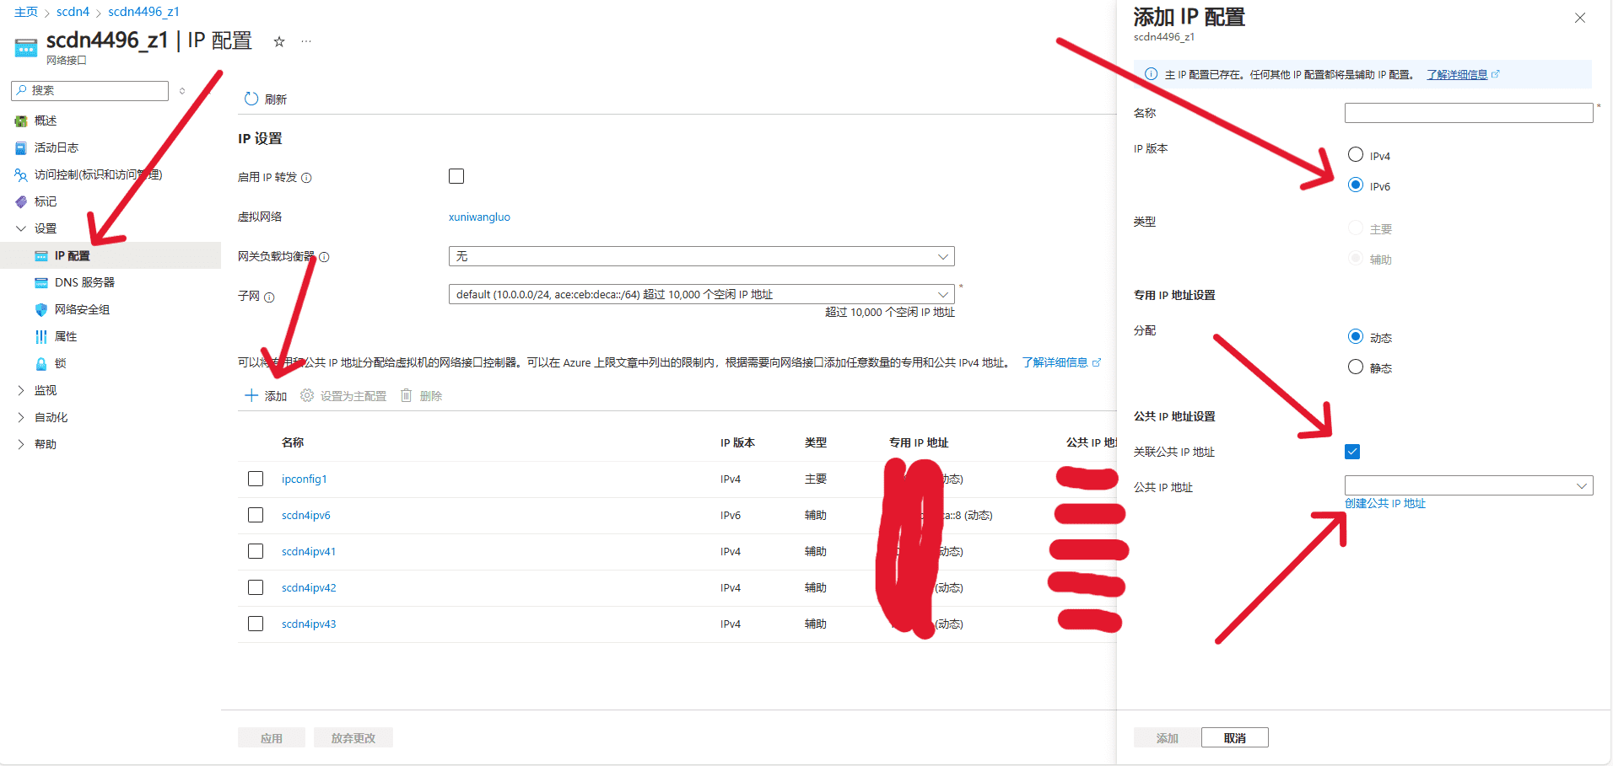The height and width of the screenshot is (766, 1613).
Task: Click the 属性 sidebar item
Action: pos(64,336)
